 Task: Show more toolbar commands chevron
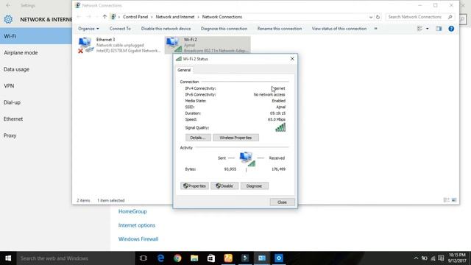pyautogui.click(x=375, y=29)
